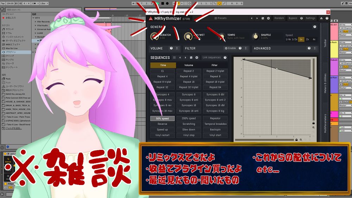Click the Volume section help icon
The height and width of the screenshot is (198, 352).
click(171, 48)
